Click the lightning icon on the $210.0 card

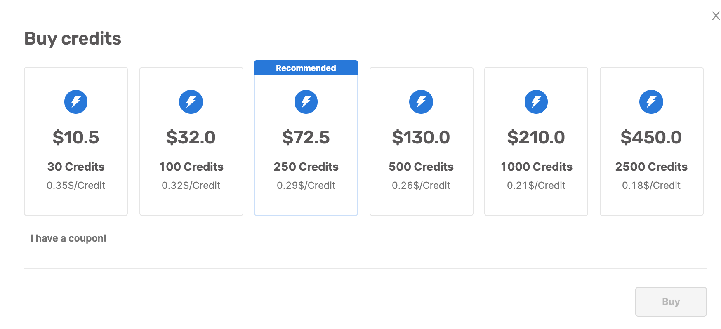(x=536, y=102)
